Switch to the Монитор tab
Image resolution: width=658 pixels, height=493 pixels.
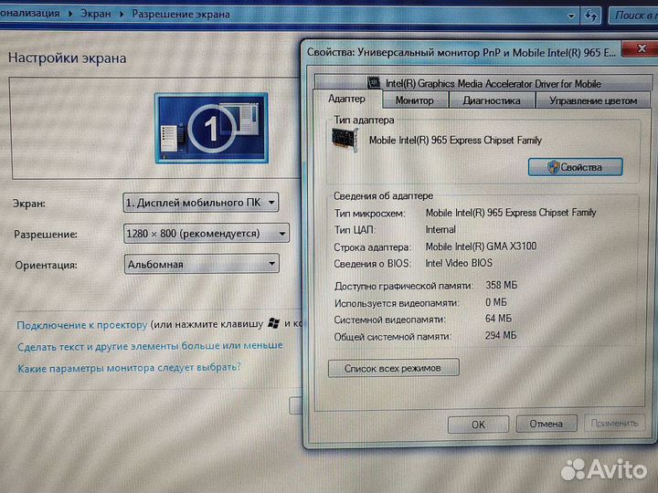(415, 100)
